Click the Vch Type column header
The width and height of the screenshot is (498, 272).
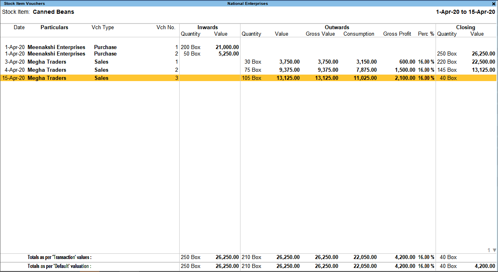103,27
